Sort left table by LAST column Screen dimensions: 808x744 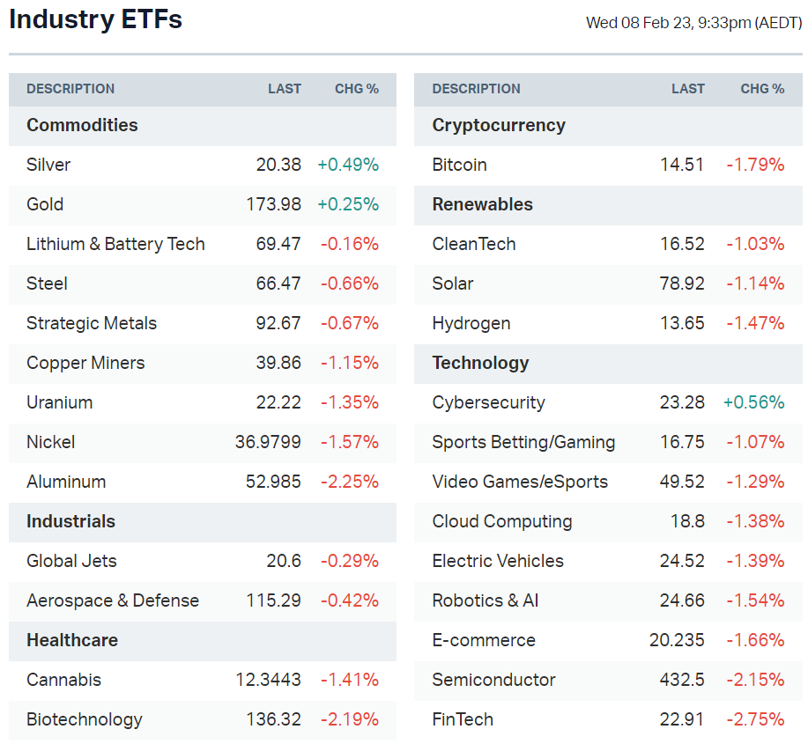point(285,89)
